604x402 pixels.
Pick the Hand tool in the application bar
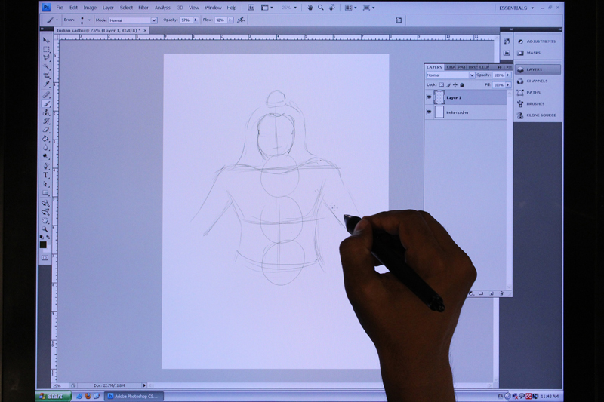coord(310,8)
